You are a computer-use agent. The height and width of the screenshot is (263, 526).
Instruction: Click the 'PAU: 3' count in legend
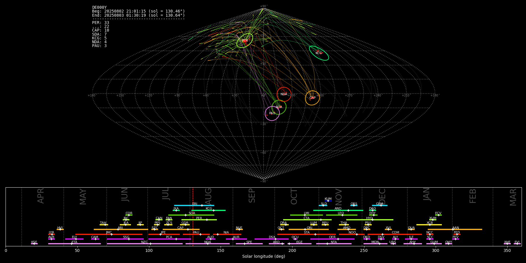pos(99,46)
